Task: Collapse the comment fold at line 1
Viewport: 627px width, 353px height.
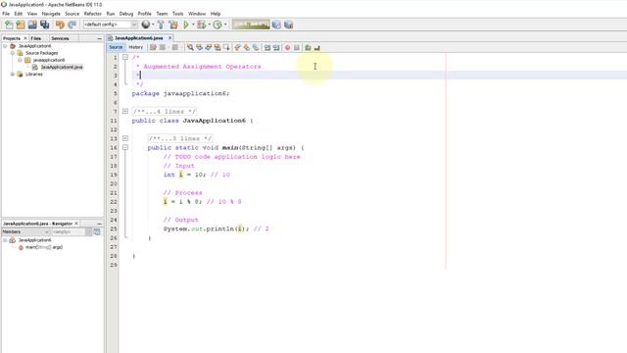Action: click(125, 57)
